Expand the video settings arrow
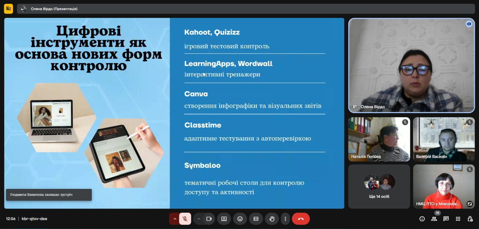The height and width of the screenshot is (229, 479). [x=199, y=219]
